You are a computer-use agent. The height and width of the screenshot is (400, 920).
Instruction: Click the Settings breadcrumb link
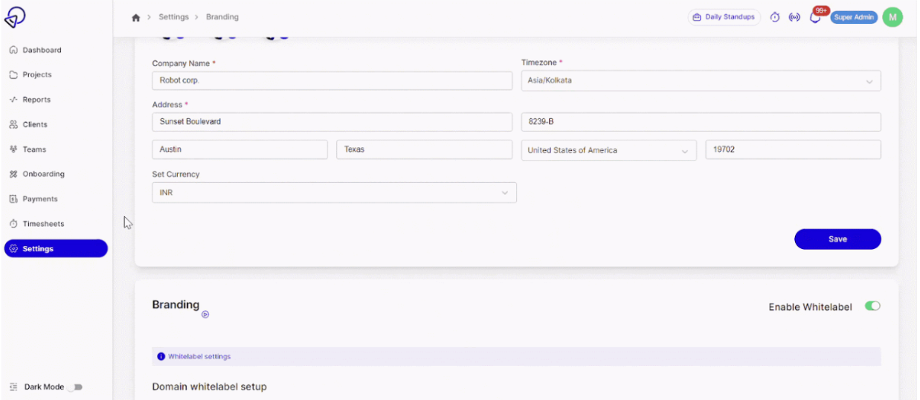coord(173,17)
